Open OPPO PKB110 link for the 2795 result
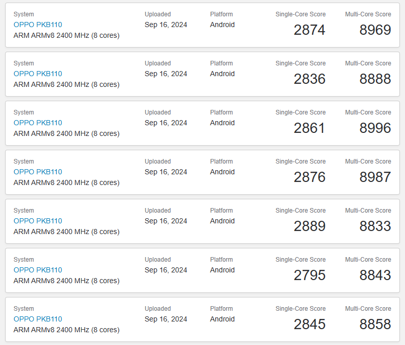The image size is (405, 345). pyautogui.click(x=38, y=270)
